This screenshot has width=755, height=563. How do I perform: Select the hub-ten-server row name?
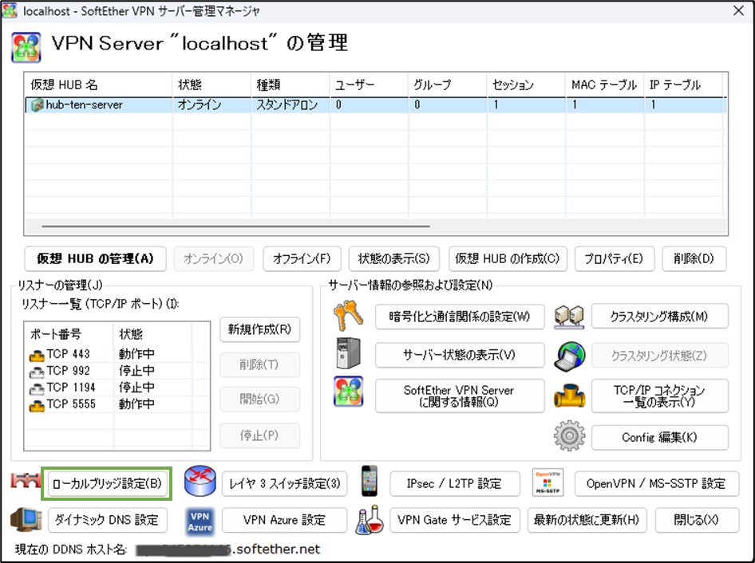85,105
